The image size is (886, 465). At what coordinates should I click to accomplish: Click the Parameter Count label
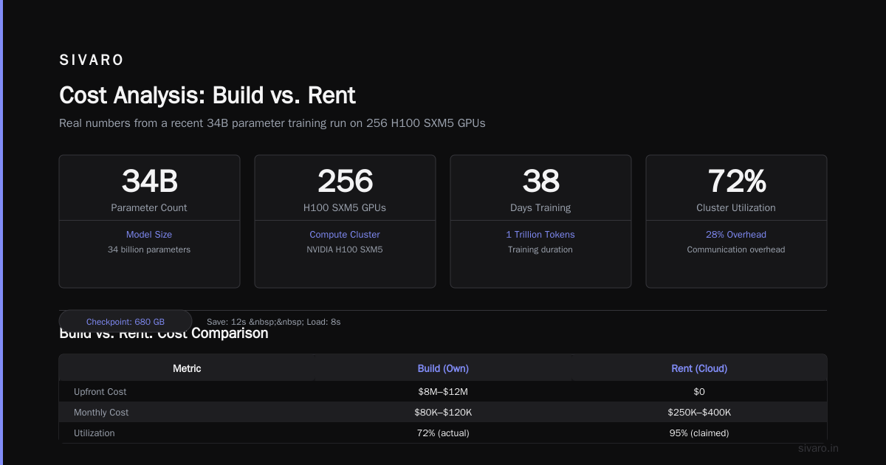(149, 208)
